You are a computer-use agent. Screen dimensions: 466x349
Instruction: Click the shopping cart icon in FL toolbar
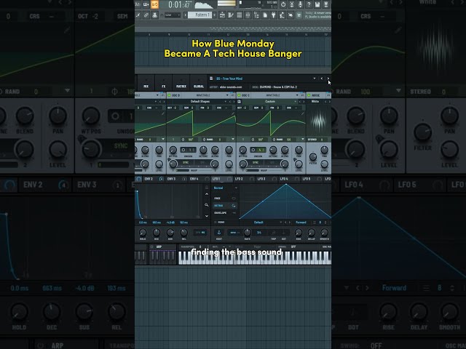(299, 15)
